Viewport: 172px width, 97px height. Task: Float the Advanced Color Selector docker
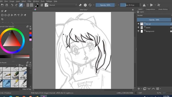point(27,26)
